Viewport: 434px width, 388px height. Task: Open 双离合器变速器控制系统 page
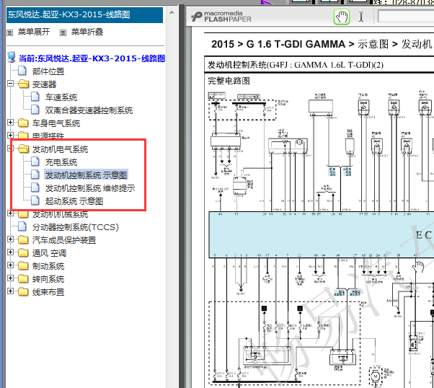pyautogui.click(x=89, y=110)
